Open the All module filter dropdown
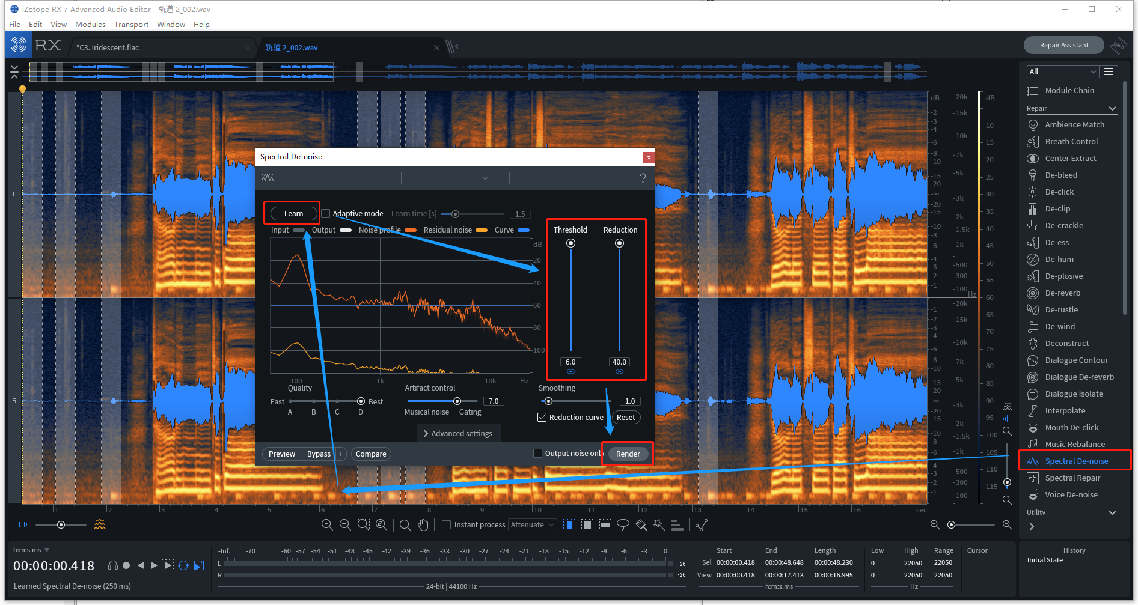Screen dimensions: 1138x605 (x=1062, y=71)
